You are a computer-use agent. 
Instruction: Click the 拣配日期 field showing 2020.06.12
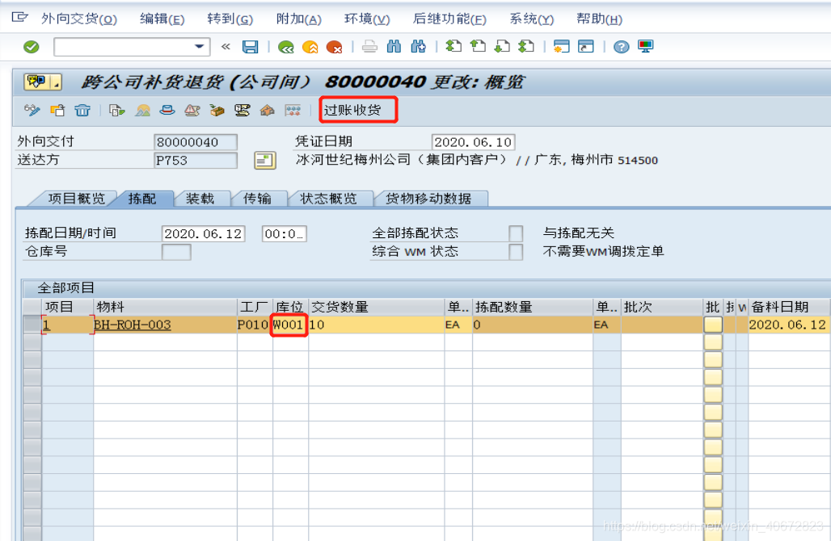point(203,233)
